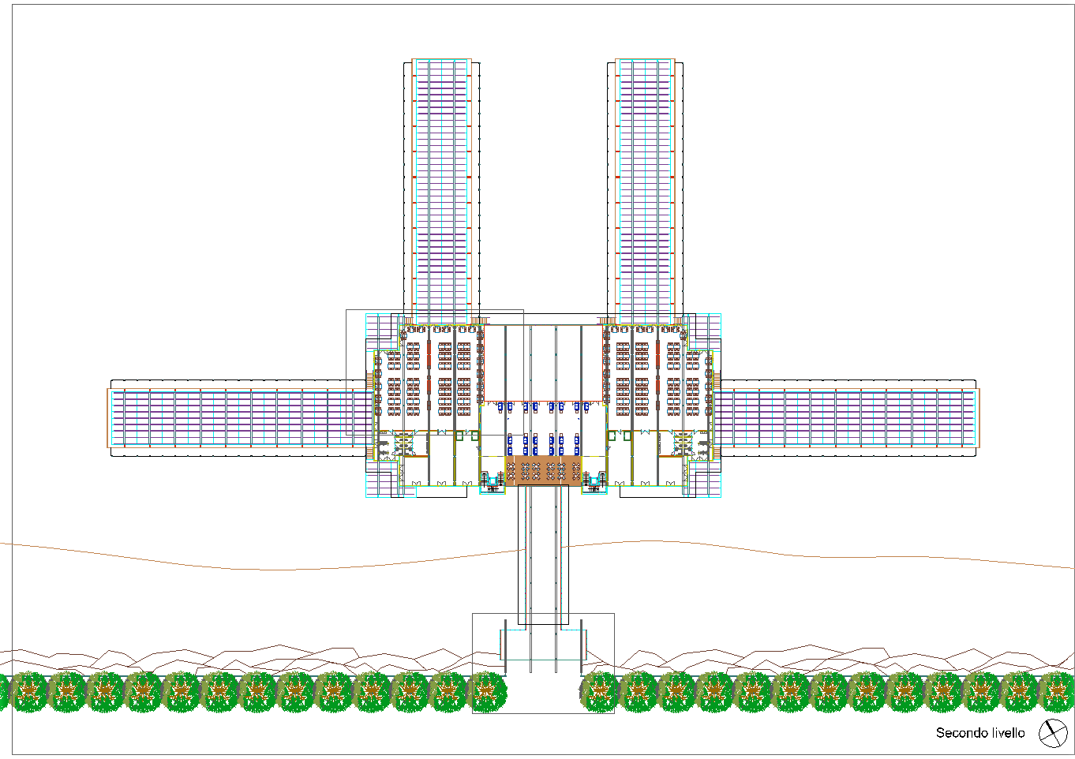Select the upper-left vertical building wing

point(442,185)
